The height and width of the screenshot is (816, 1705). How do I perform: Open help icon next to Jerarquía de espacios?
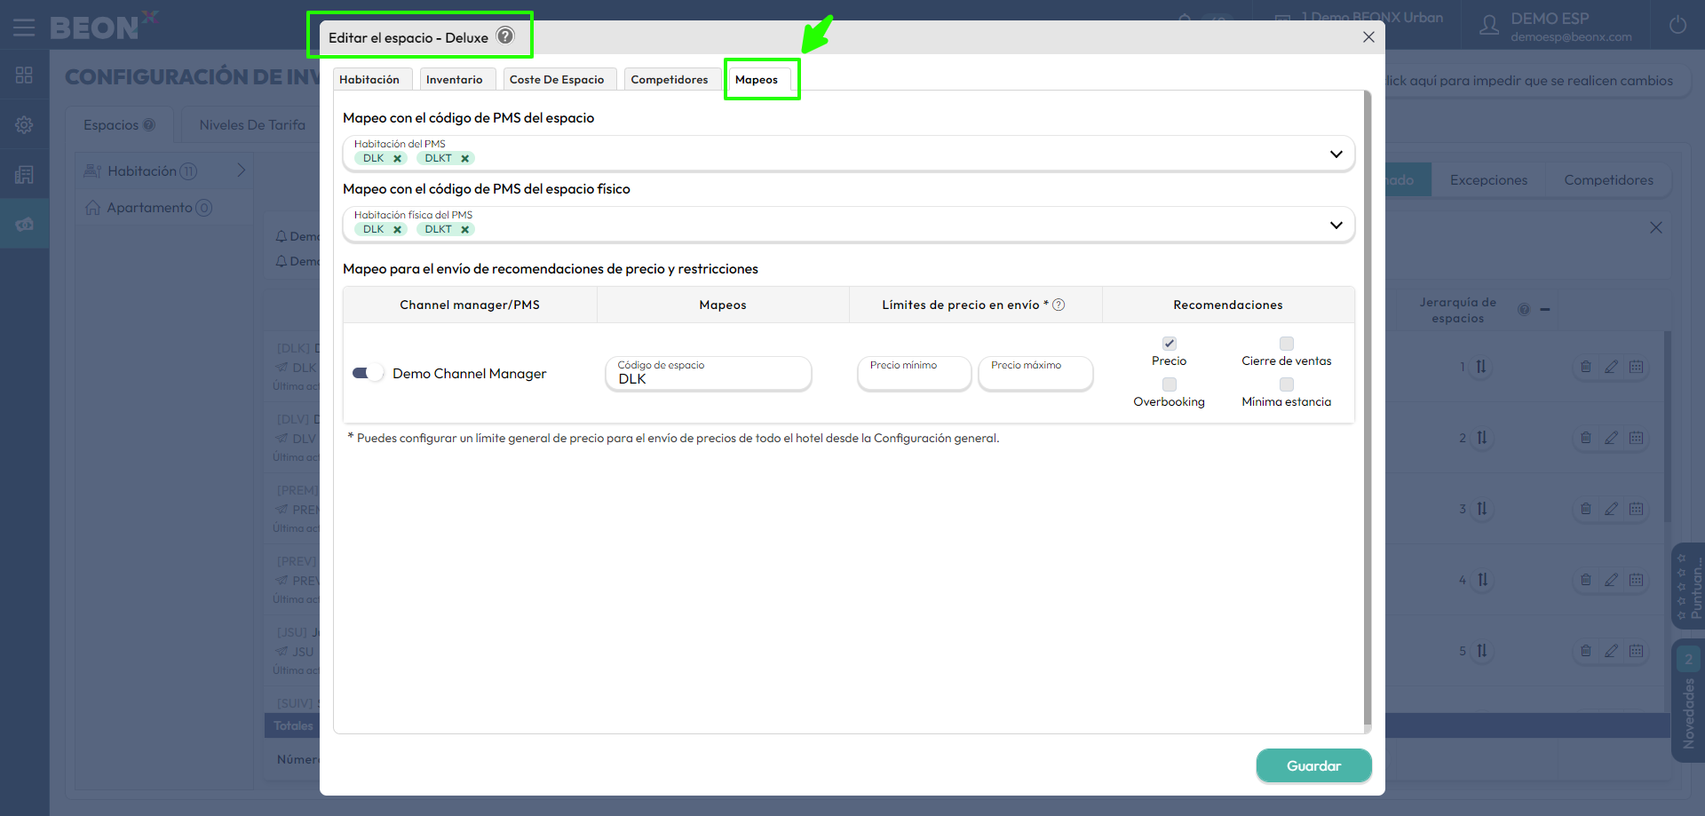click(x=1524, y=310)
